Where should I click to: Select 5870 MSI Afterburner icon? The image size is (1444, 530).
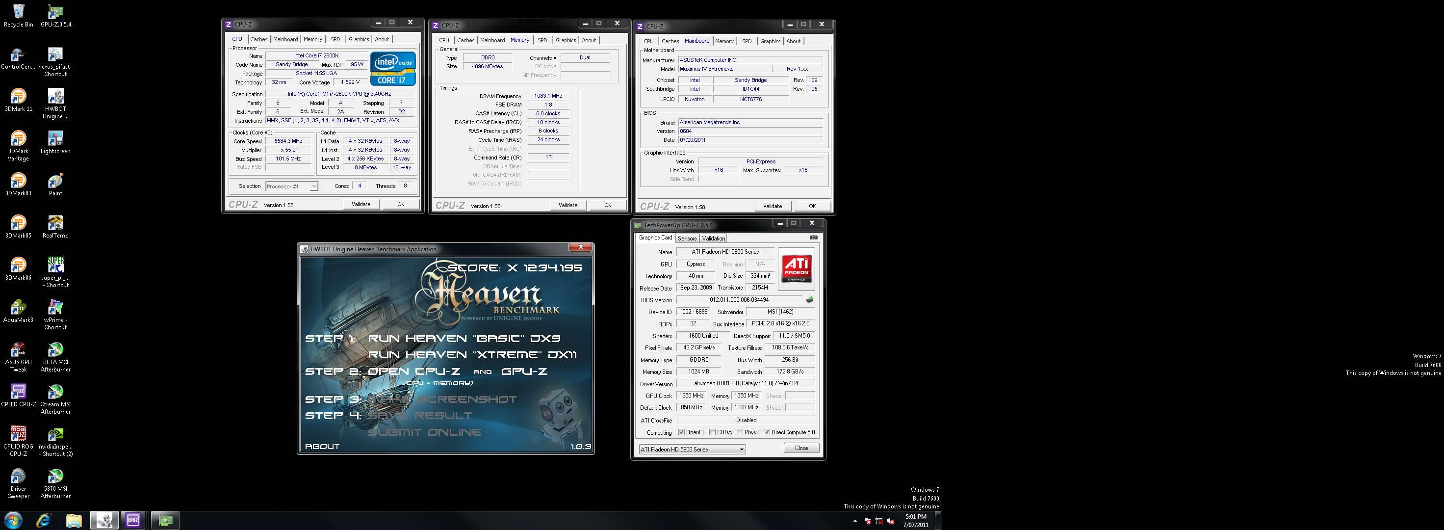[55, 483]
